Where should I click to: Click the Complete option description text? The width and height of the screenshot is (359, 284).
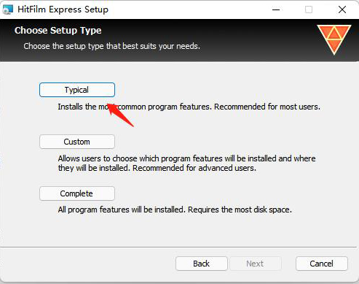tap(175, 210)
